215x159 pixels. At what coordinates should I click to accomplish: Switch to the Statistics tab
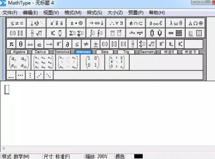point(62,52)
